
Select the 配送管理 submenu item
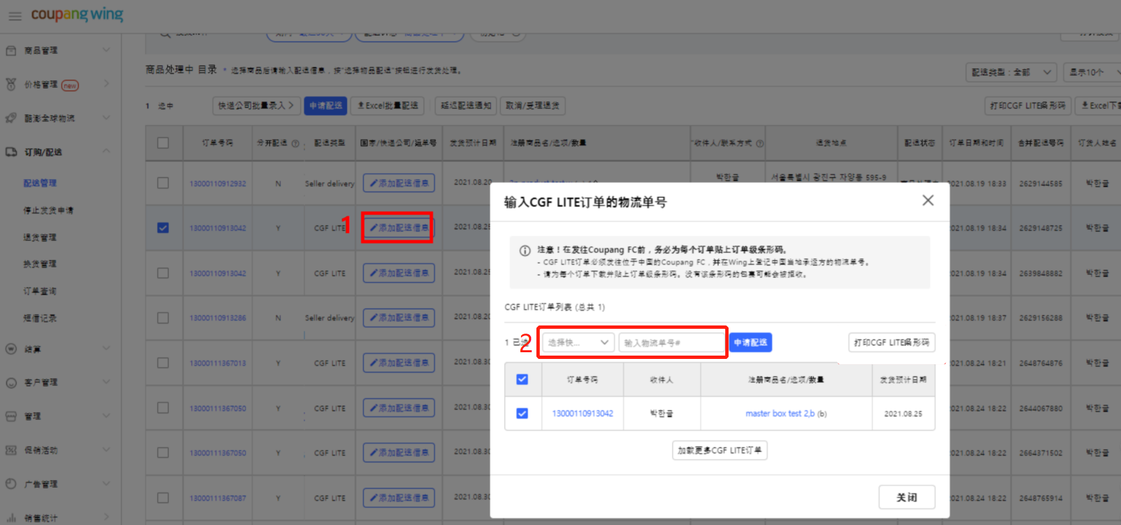point(40,183)
